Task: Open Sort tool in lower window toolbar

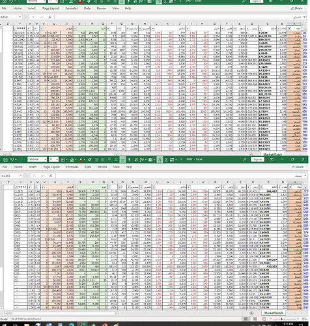Action: [x=142, y=160]
